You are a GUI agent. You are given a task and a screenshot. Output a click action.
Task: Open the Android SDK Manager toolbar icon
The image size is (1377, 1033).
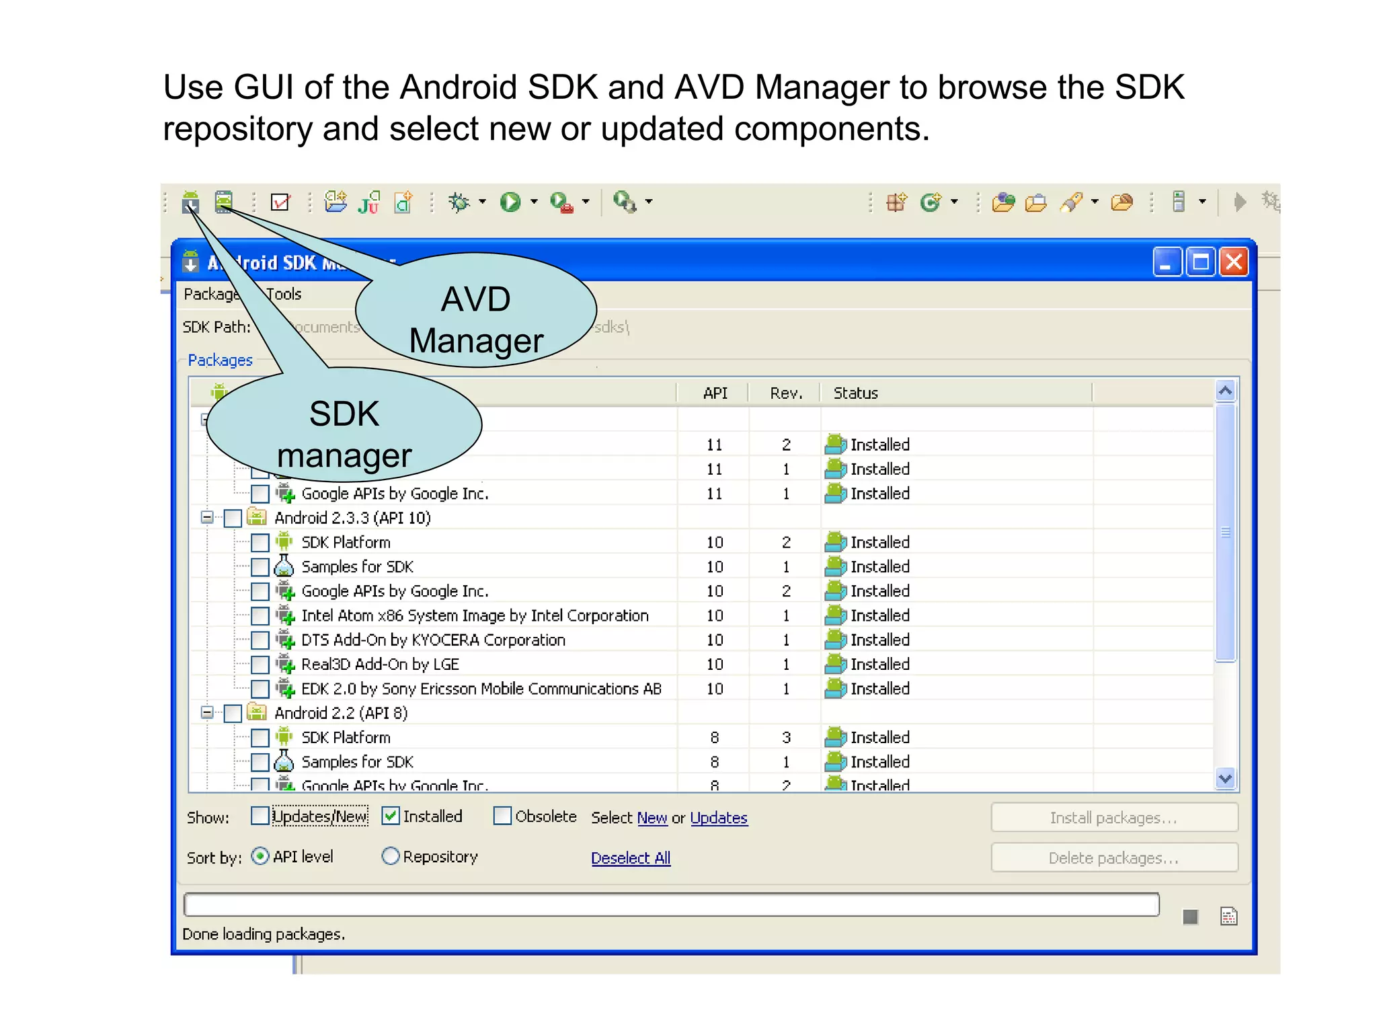[x=190, y=202]
